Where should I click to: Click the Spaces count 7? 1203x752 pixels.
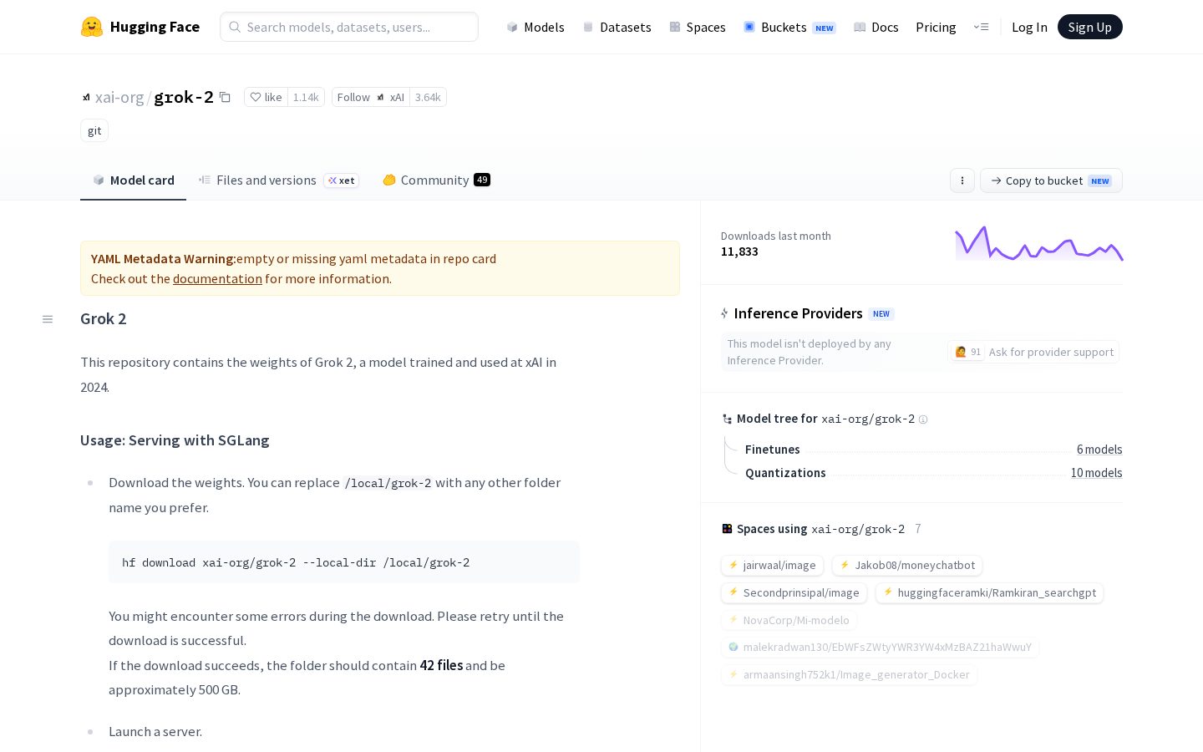point(918,529)
